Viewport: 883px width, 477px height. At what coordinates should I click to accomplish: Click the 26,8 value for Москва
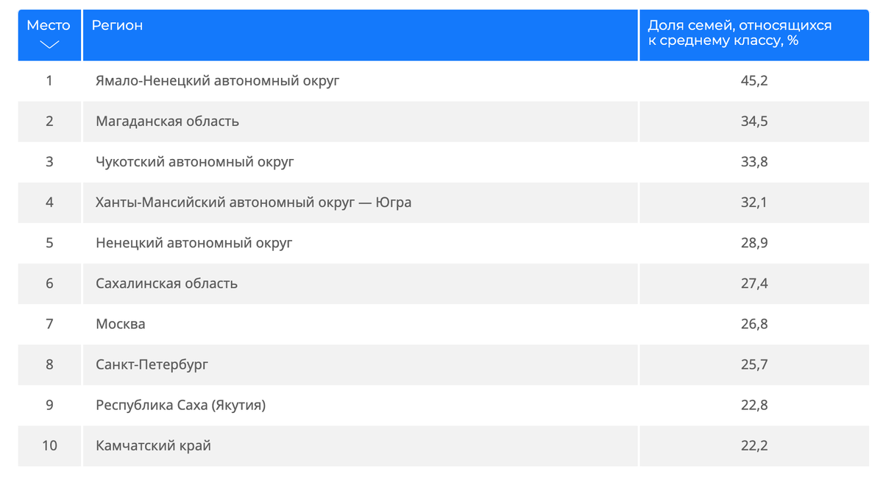[754, 324]
